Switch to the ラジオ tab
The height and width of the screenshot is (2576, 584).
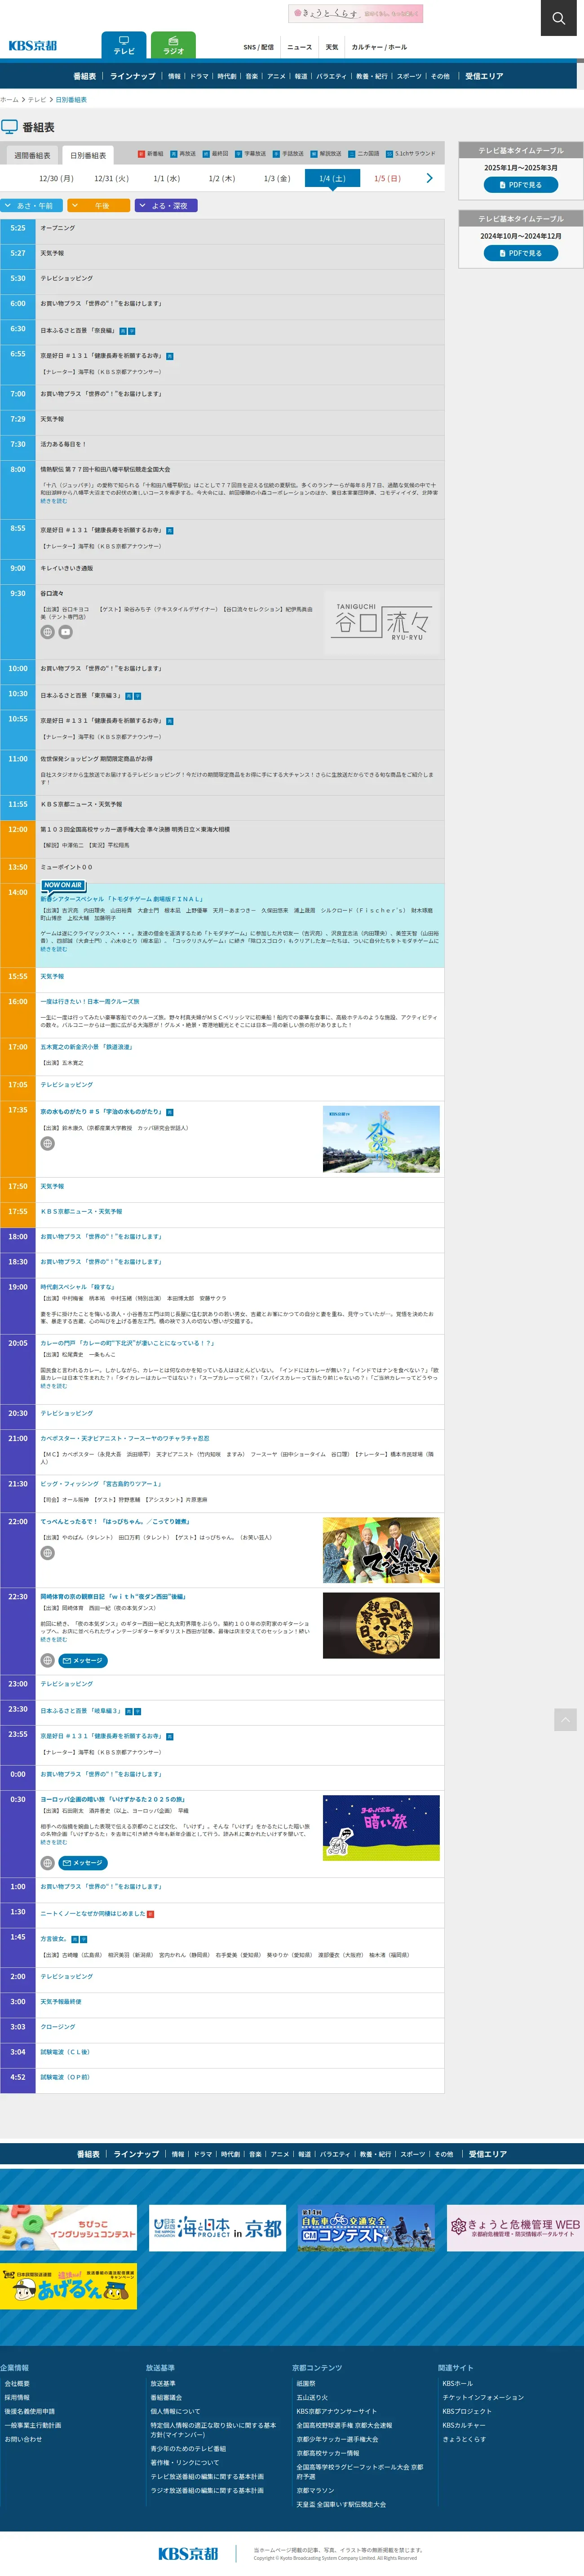[x=173, y=46]
